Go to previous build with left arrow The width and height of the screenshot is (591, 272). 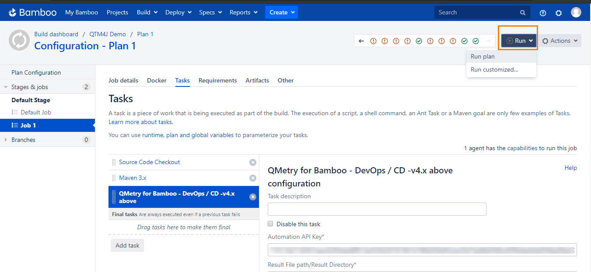click(361, 41)
